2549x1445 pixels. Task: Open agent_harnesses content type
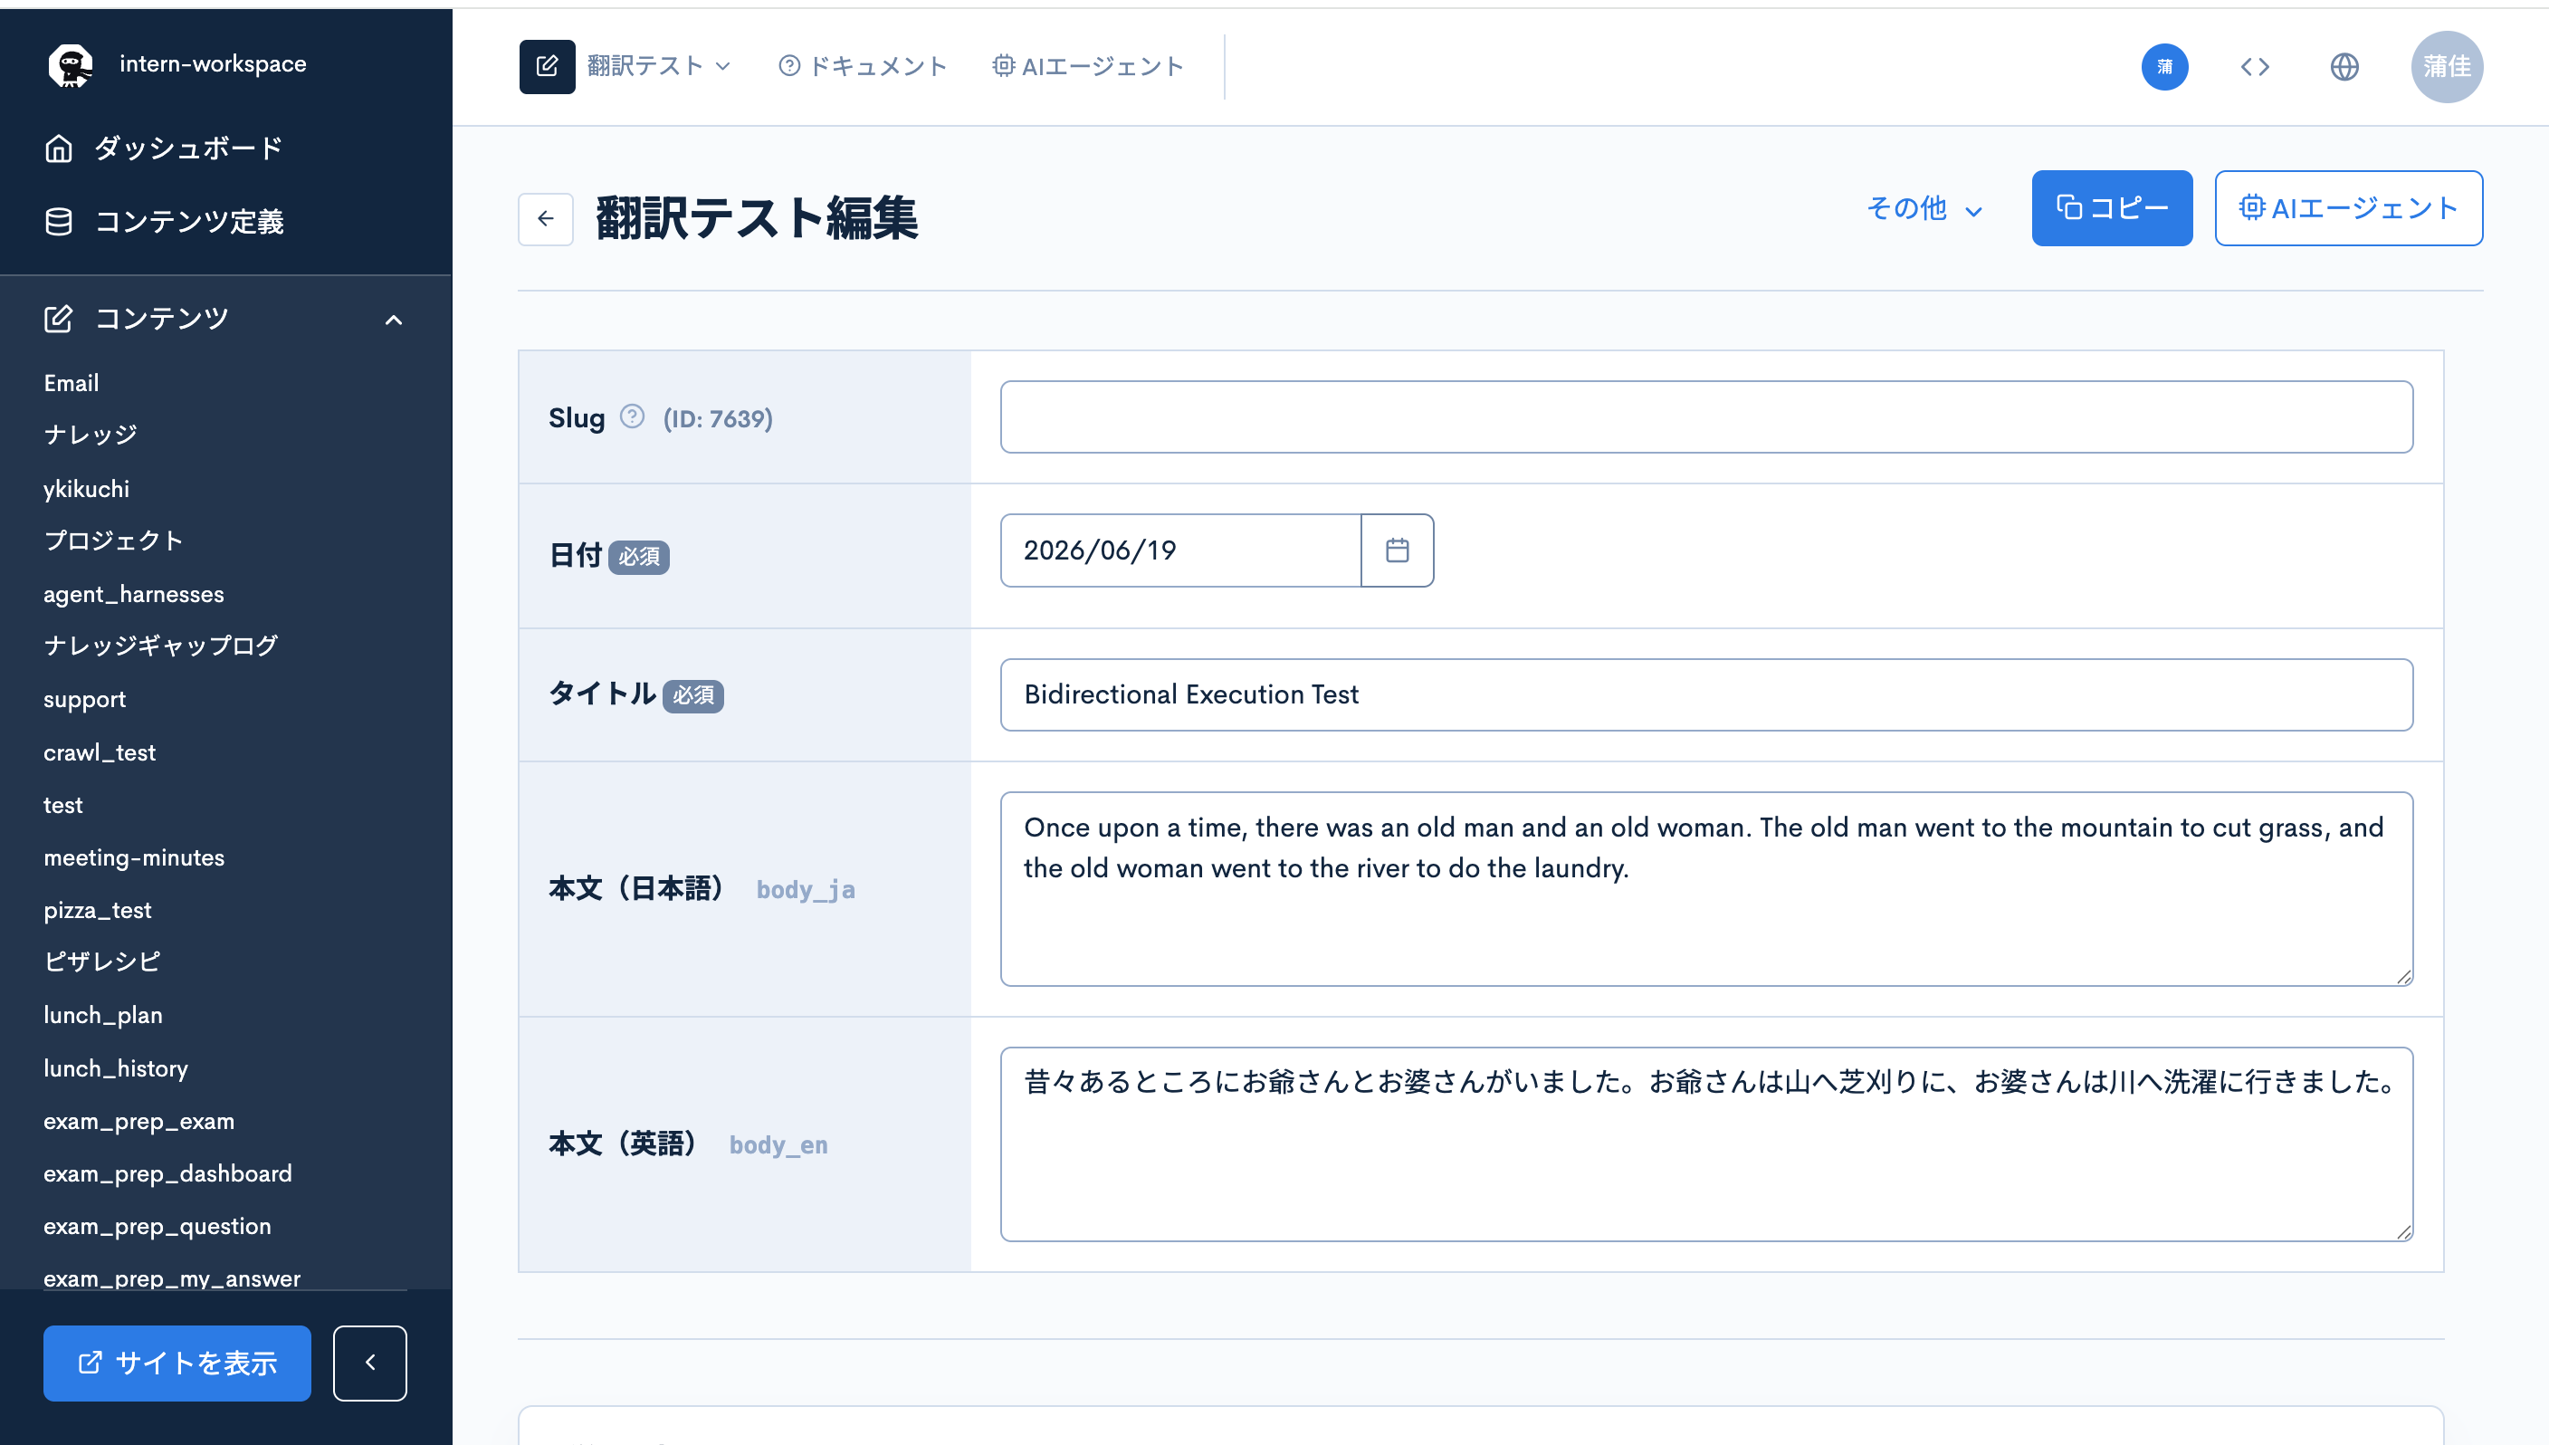[x=134, y=594]
